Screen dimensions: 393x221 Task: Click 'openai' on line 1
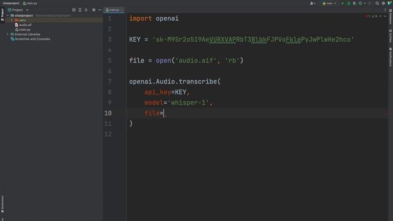pyautogui.click(x=167, y=18)
